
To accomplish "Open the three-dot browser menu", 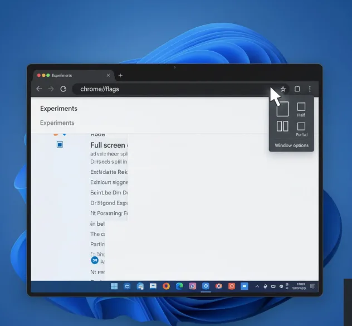I will coord(310,89).
